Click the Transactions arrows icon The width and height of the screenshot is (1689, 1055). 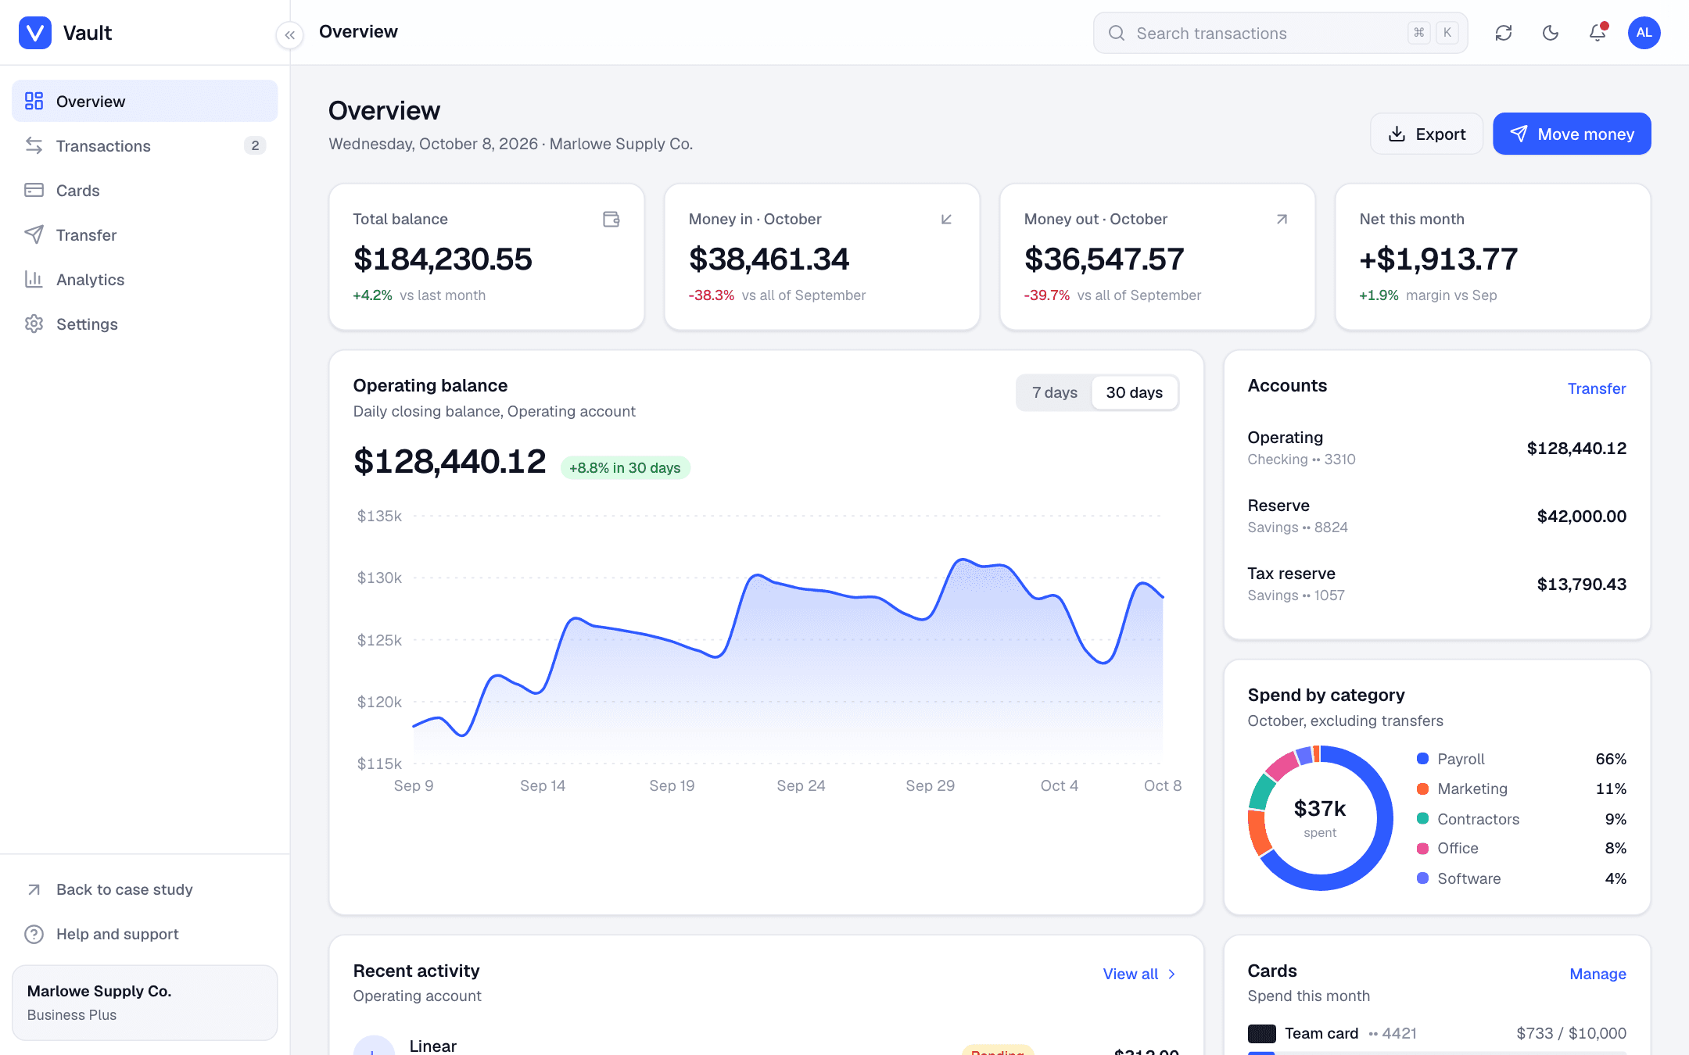[x=34, y=145]
